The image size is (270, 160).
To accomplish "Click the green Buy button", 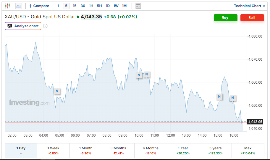I will [x=226, y=18].
